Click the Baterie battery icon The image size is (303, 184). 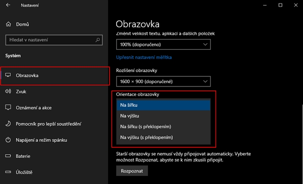point(8,156)
